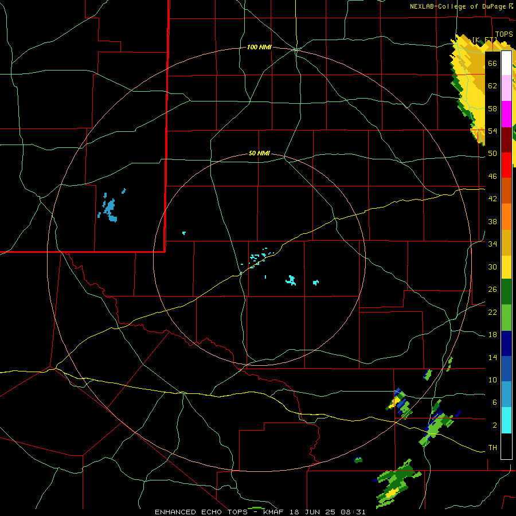Click the large blue echo cluster west of center
This screenshot has width=516, height=516.
110,210
